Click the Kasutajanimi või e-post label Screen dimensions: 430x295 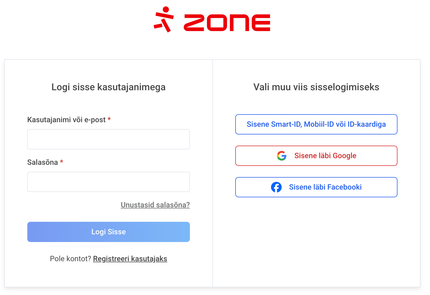point(66,120)
